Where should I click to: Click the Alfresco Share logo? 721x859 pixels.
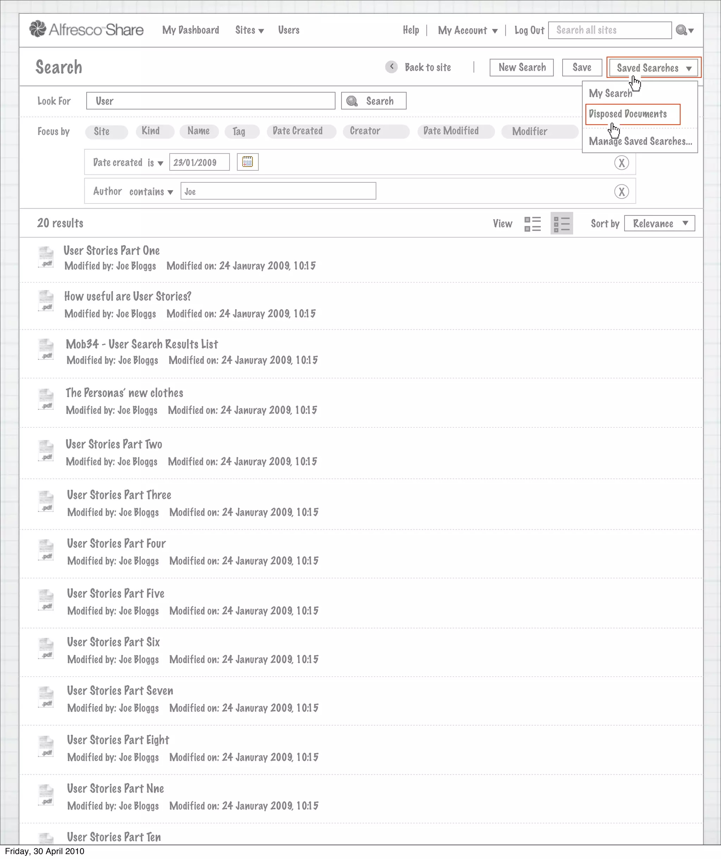point(86,30)
